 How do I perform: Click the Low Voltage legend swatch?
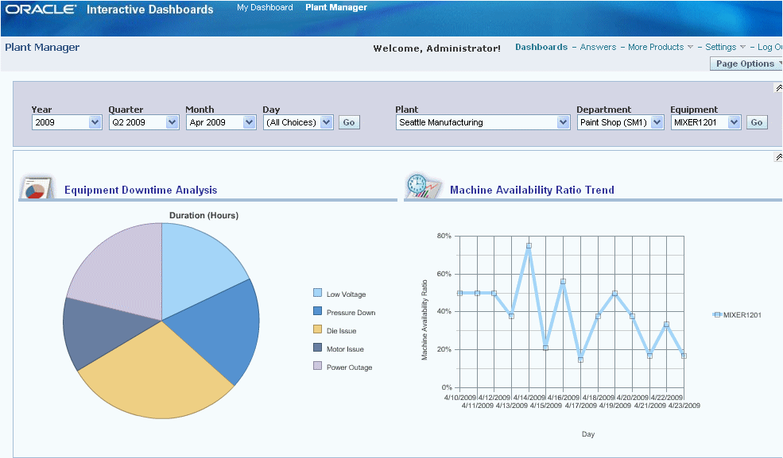pyautogui.click(x=317, y=293)
